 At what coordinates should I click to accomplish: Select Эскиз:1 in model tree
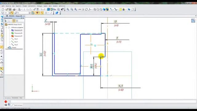14,47
